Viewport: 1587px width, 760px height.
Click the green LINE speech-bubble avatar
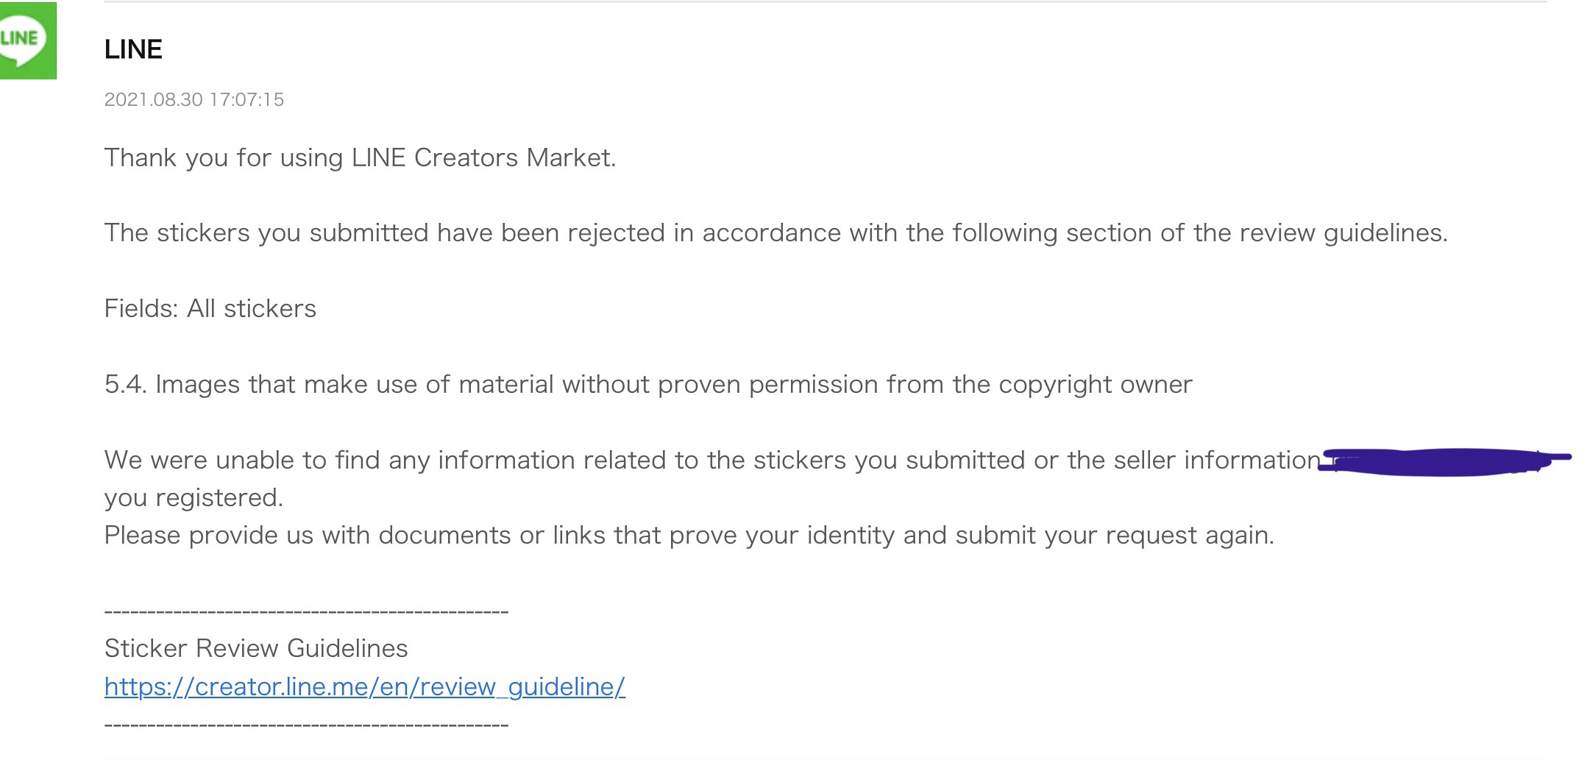(27, 40)
